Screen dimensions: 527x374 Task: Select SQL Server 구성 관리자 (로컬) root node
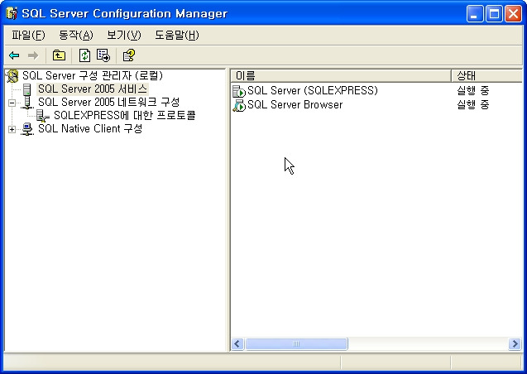(x=93, y=75)
